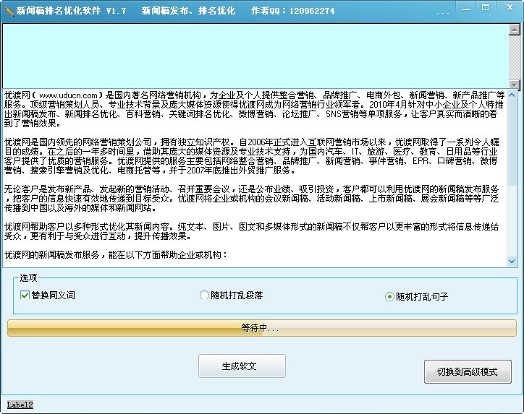This screenshot has height=414, width=524.
Task: Click the 作者QQ：120962274 title text
Action: pos(292,11)
